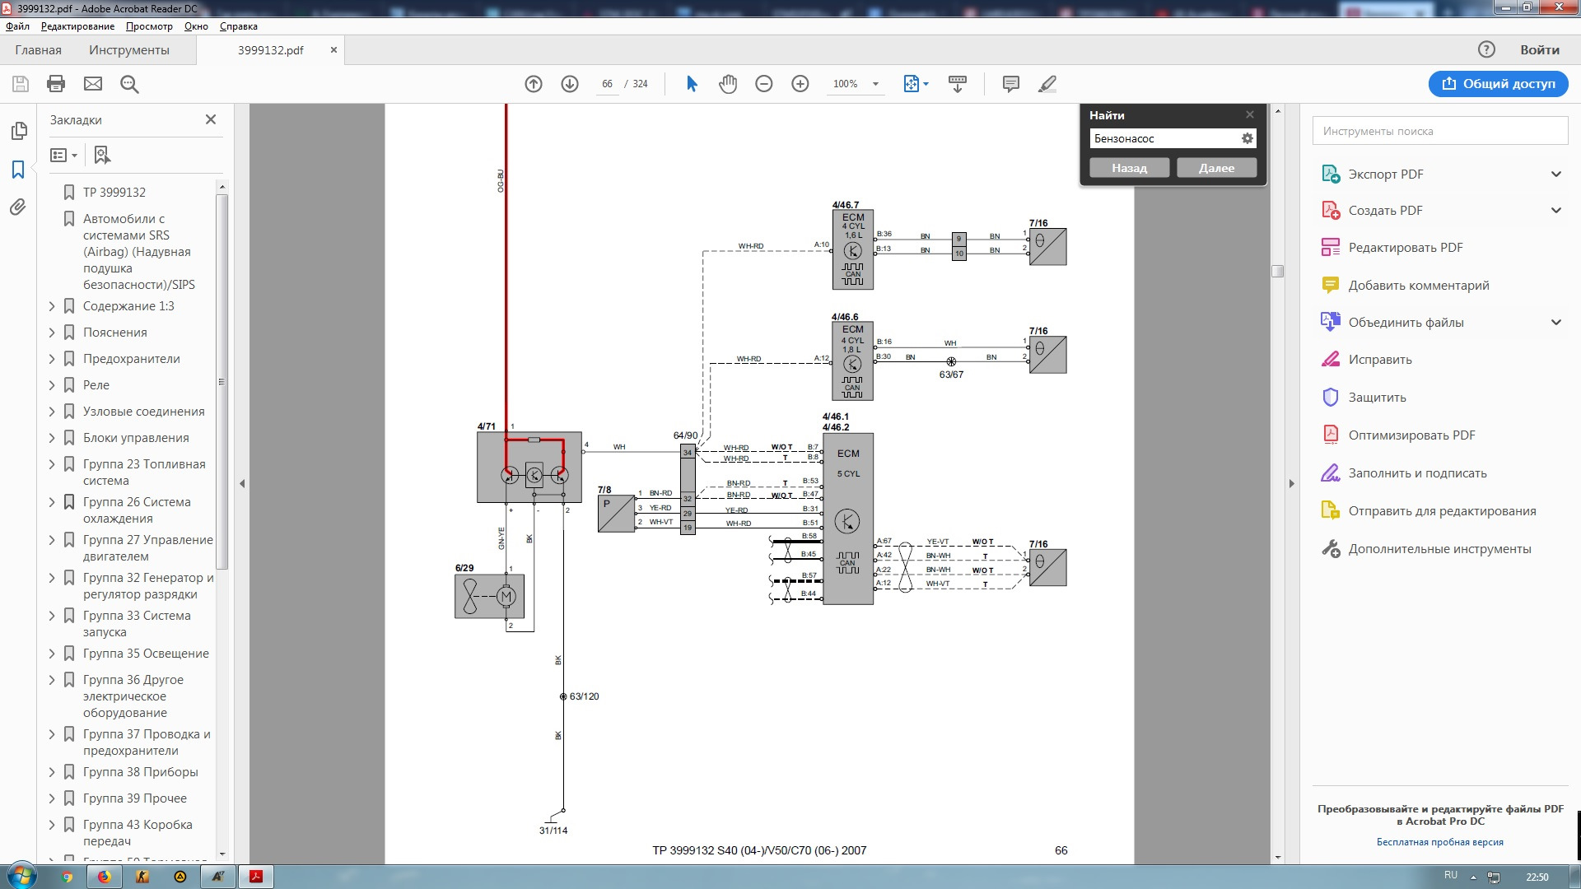Click the document vertical scrollbar thumb
The height and width of the screenshot is (889, 1581).
(1277, 272)
